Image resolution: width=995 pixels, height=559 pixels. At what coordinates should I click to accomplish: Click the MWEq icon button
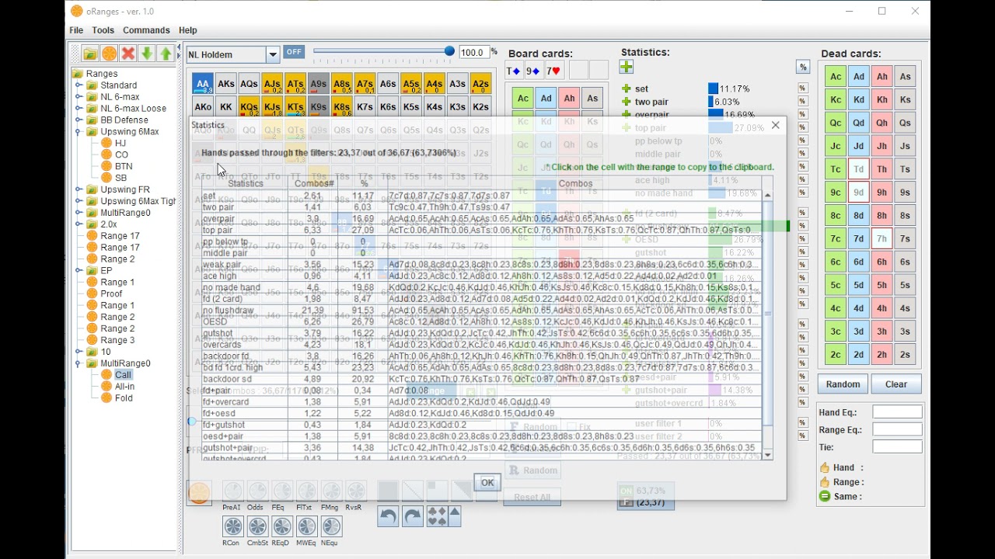(306, 526)
